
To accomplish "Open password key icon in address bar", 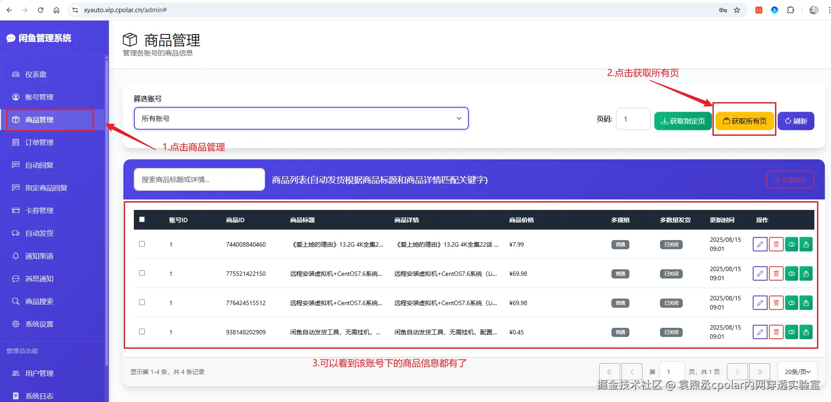I will click(x=723, y=10).
